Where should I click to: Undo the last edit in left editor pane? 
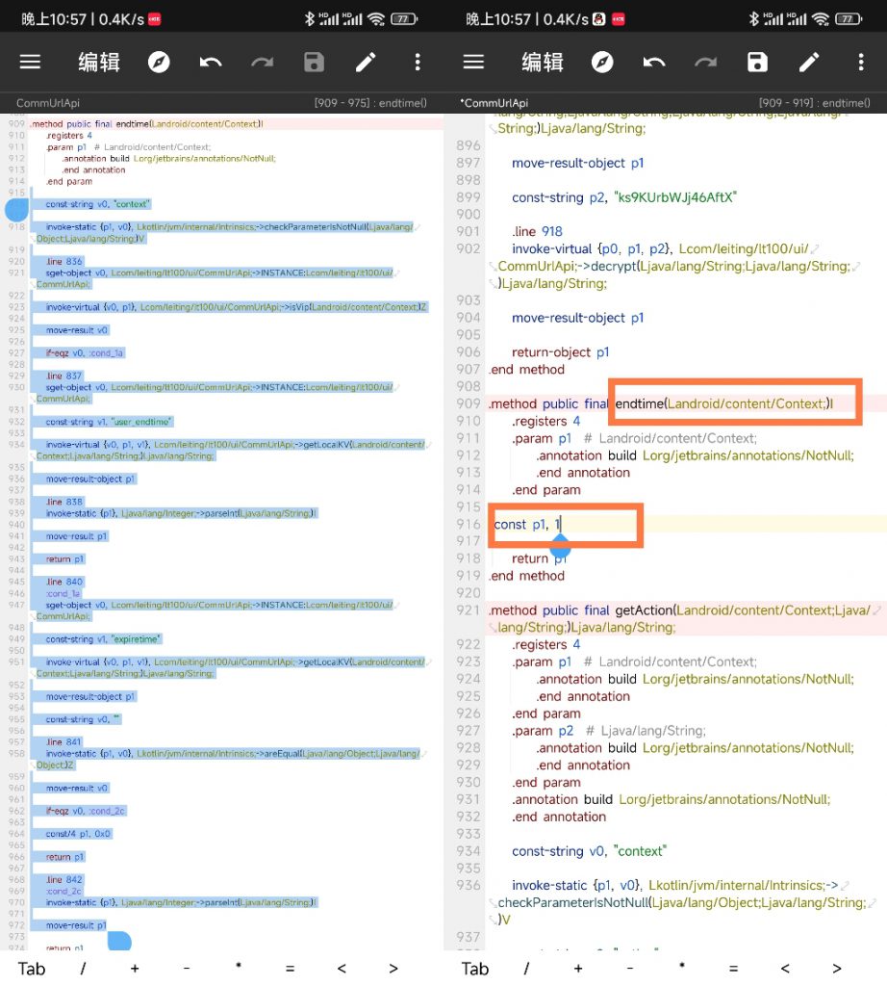point(211,63)
